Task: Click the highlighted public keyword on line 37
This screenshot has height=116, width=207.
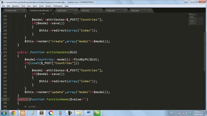Action: (23, 99)
